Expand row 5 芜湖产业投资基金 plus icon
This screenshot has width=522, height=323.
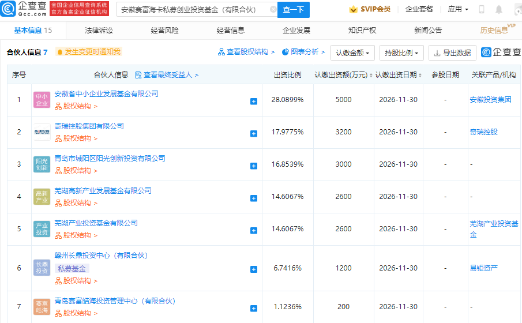pyautogui.click(x=254, y=231)
